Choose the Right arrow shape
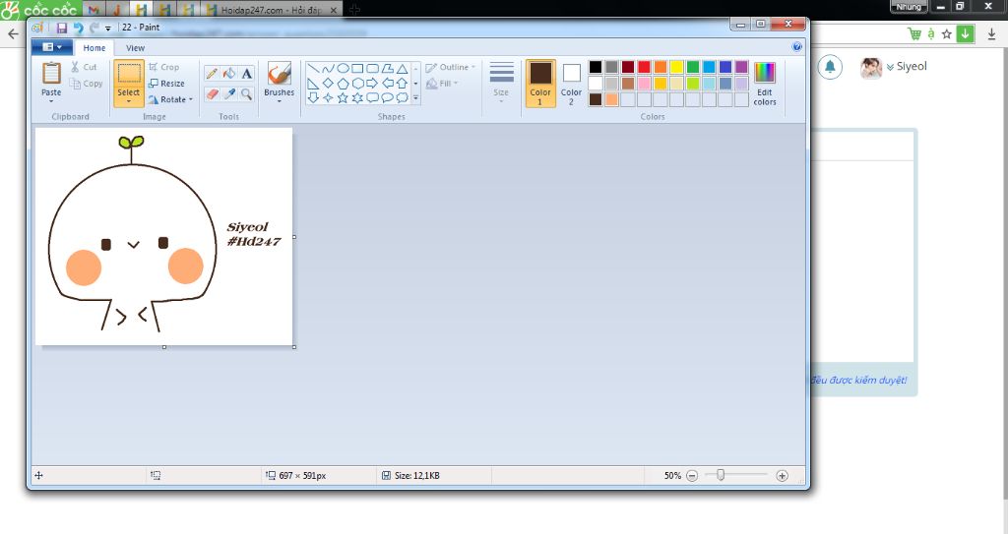 (372, 83)
